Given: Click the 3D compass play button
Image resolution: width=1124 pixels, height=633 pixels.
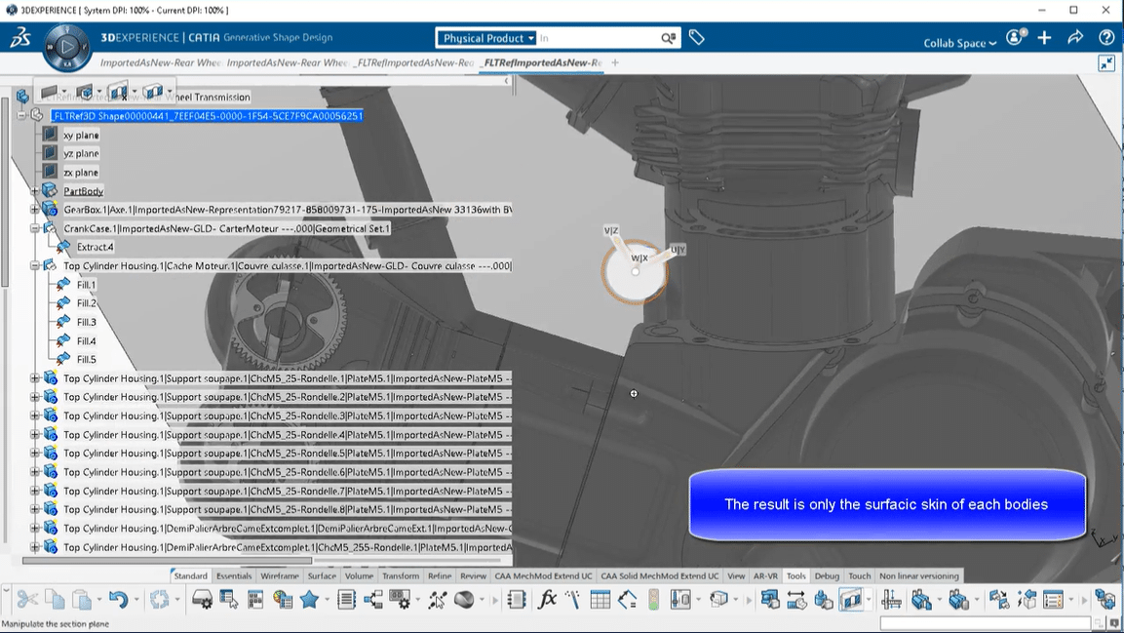Looking at the screenshot, I should (66, 48).
